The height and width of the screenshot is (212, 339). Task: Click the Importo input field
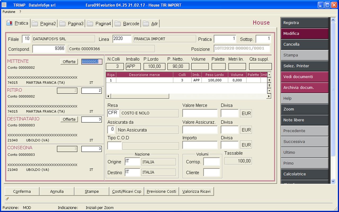tap(200, 145)
